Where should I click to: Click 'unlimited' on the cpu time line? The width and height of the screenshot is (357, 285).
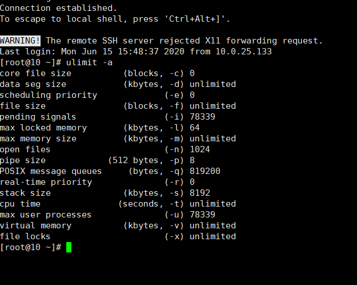click(212, 204)
